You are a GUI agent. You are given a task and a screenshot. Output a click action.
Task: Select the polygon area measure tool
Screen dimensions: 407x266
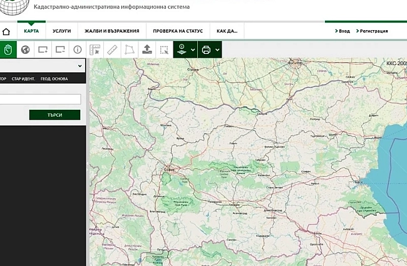[130, 49]
